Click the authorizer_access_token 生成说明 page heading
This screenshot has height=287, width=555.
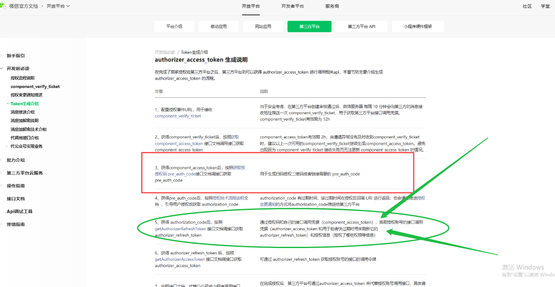click(201, 60)
